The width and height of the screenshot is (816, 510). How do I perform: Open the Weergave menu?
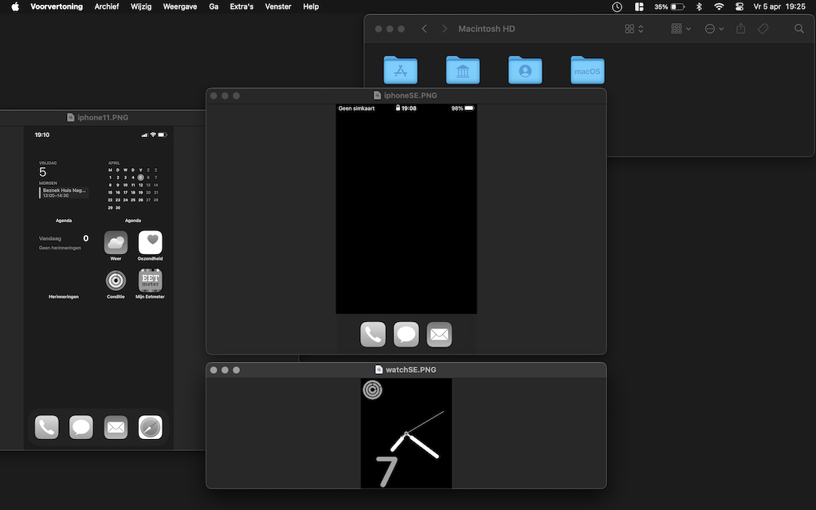(180, 6)
